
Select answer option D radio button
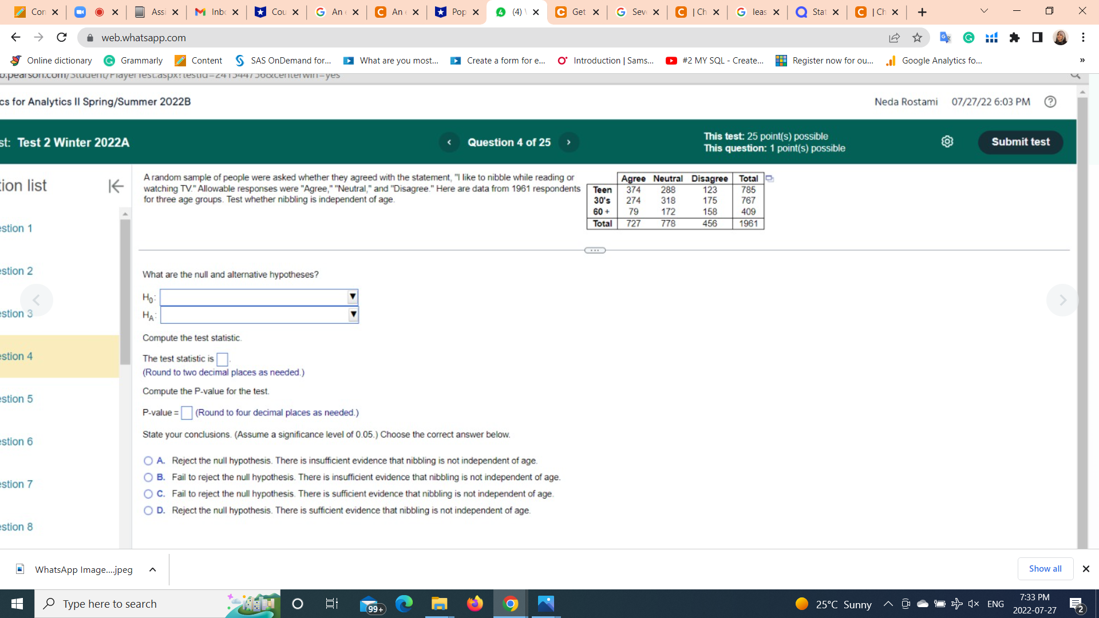tap(148, 510)
